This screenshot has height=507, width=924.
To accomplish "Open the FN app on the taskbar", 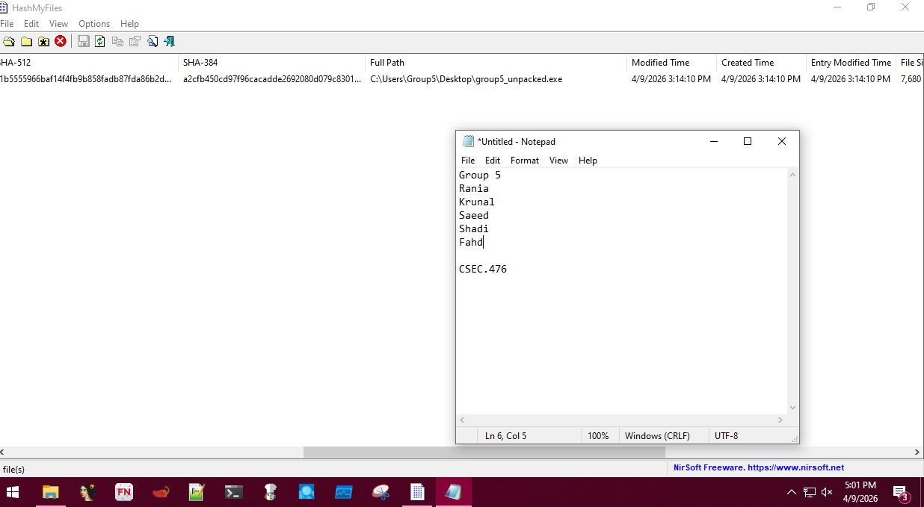I will [124, 492].
